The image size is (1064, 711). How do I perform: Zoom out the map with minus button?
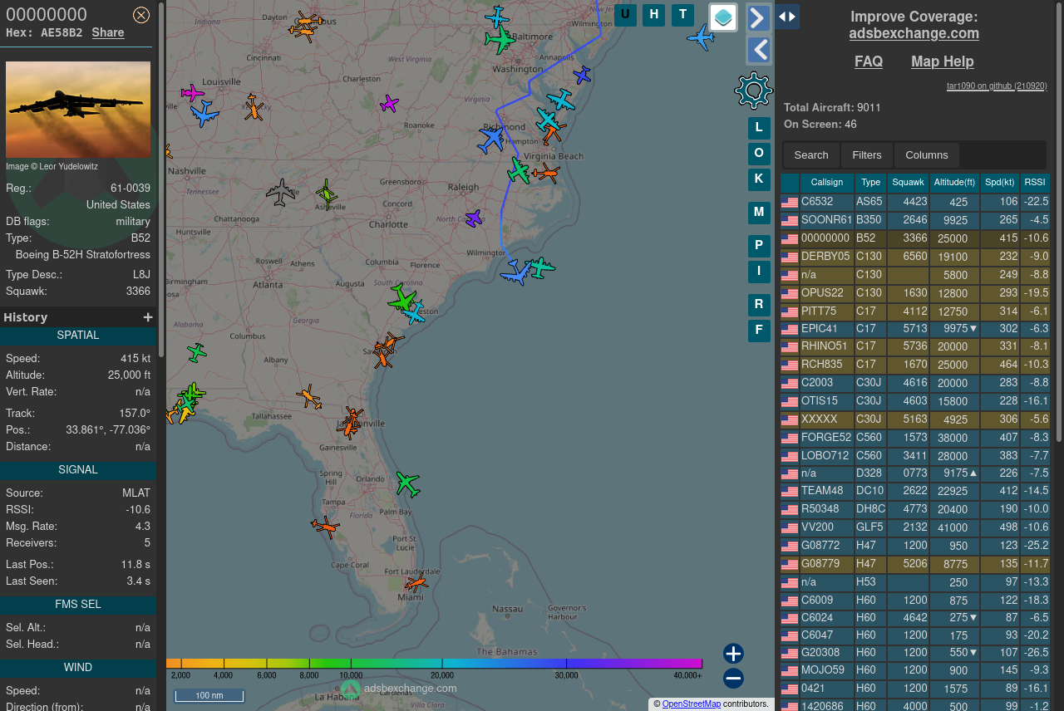coord(733,679)
